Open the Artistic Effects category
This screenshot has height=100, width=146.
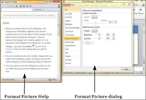(72, 45)
